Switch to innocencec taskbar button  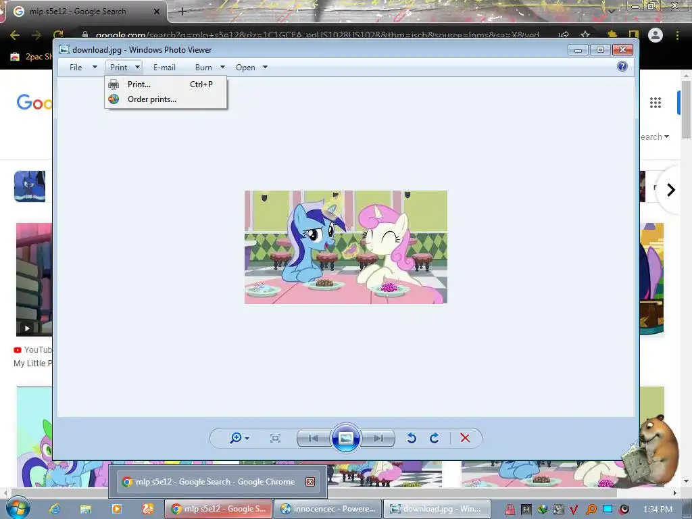[x=328, y=509]
